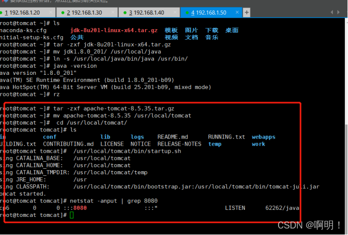Click the 'cd /usr/local/tomcat/' command line
This screenshot has width=348, height=235.
coord(92,123)
